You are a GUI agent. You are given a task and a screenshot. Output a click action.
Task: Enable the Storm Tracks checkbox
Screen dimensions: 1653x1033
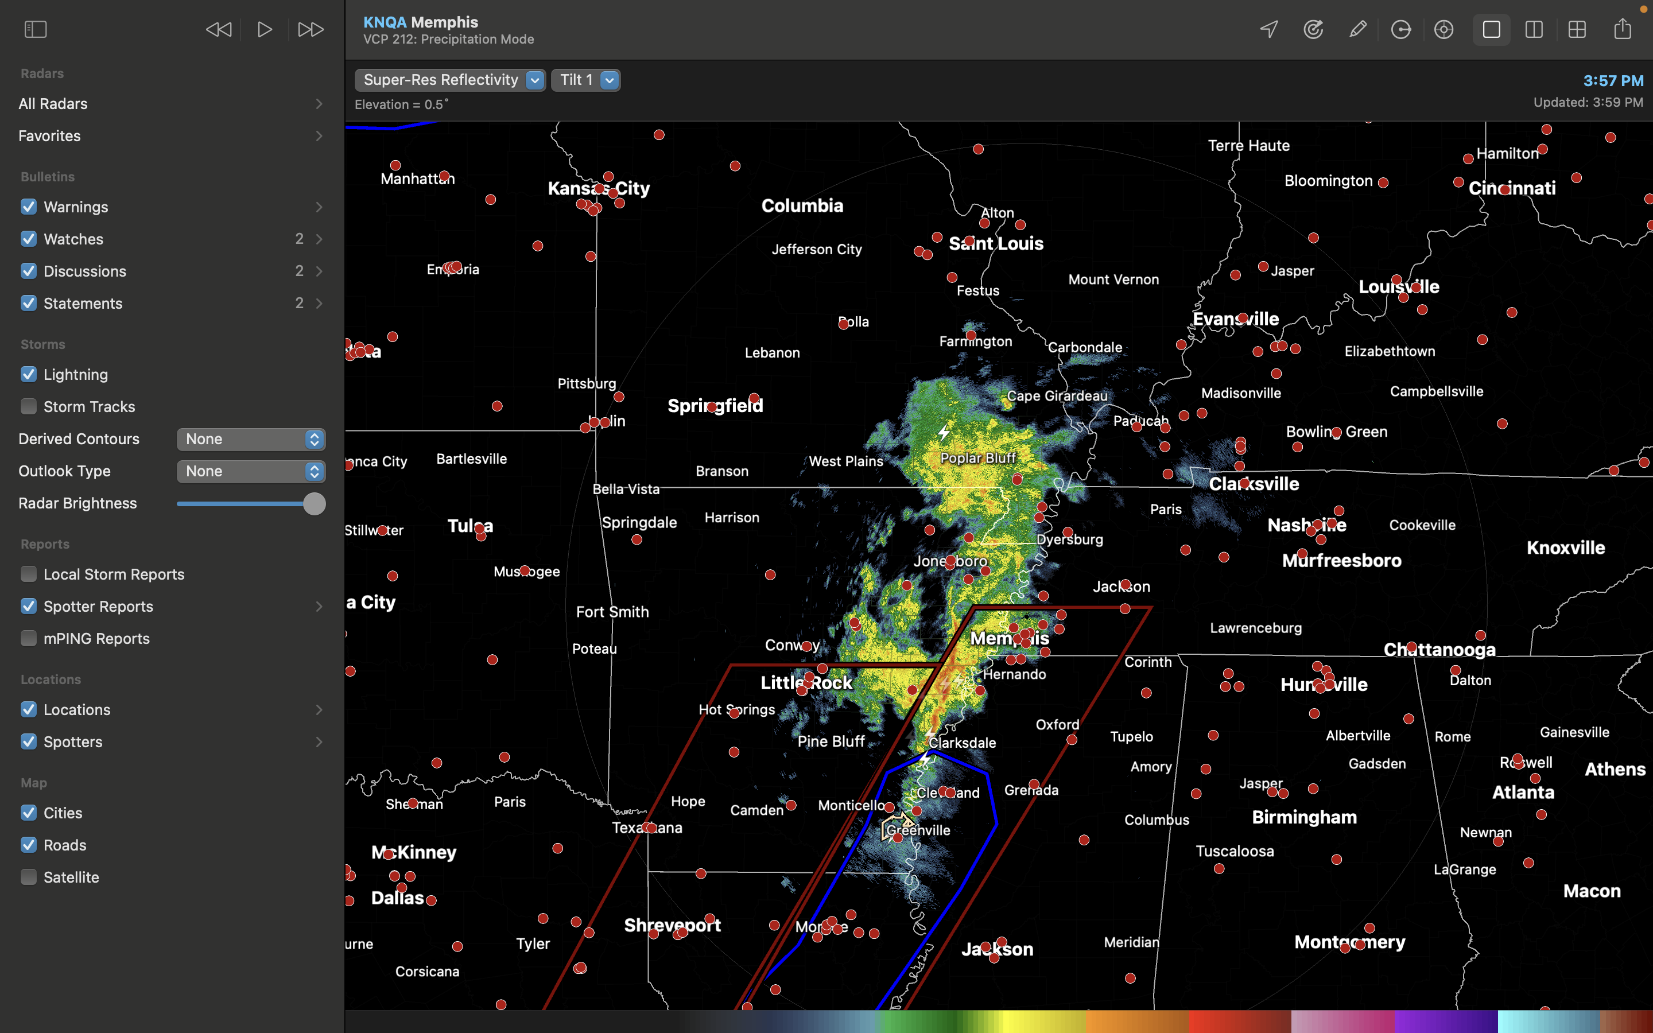click(29, 406)
